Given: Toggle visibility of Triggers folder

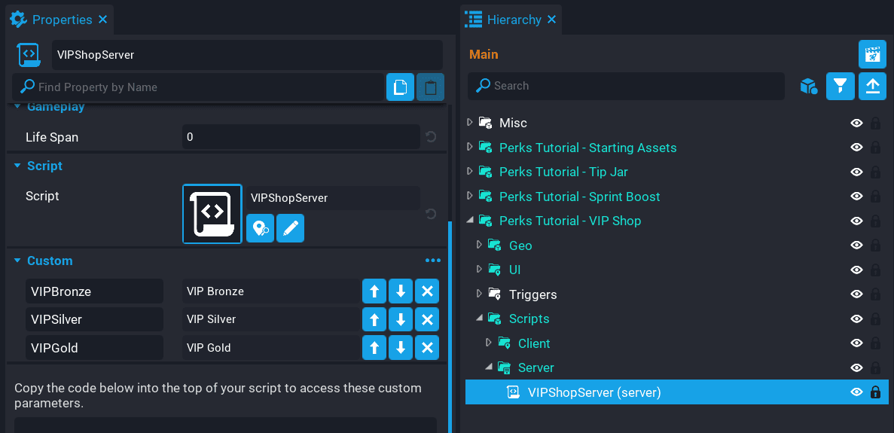Looking at the screenshot, I should click(856, 294).
